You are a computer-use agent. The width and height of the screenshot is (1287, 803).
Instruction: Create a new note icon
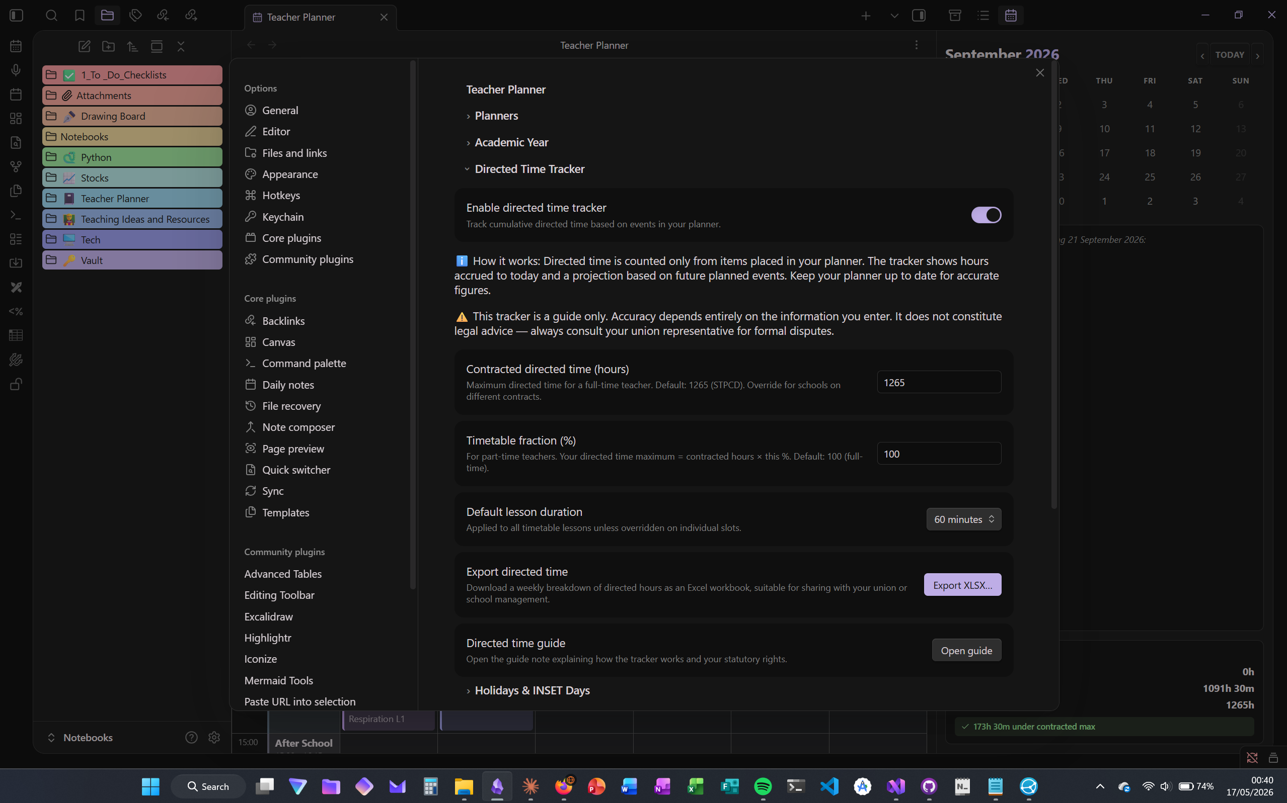tap(84, 47)
